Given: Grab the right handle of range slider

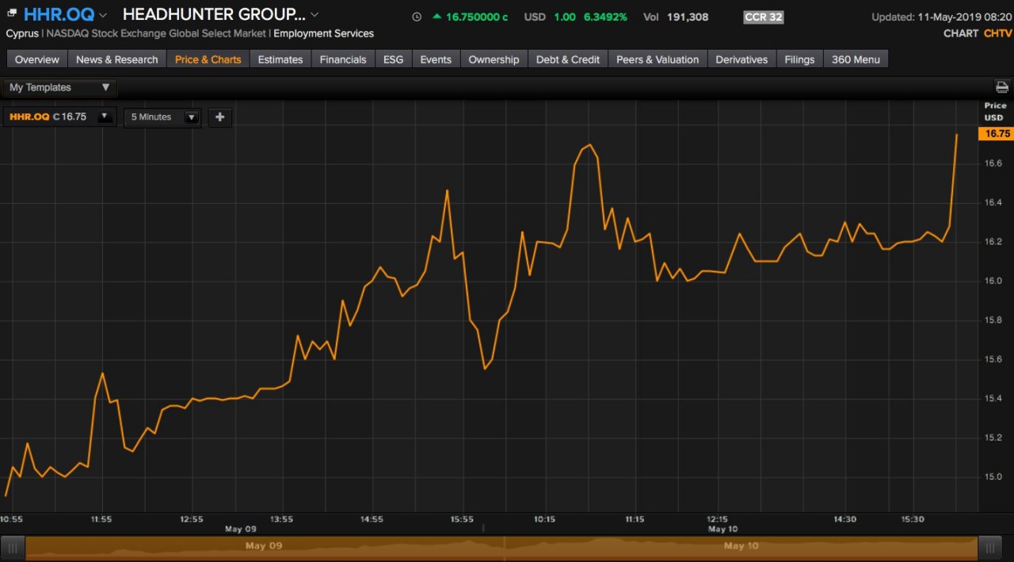Looking at the screenshot, I should [x=990, y=546].
